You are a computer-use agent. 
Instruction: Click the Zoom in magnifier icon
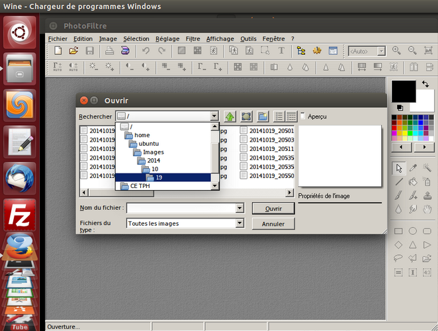click(396, 51)
